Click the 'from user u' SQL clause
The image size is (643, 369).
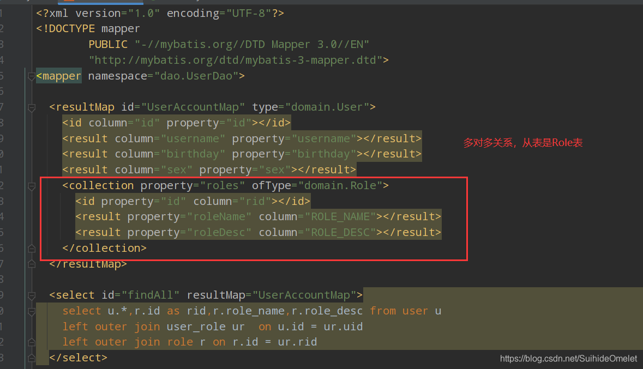[406, 311]
